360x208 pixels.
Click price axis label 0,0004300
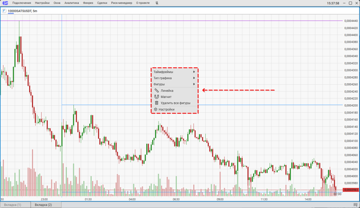coord(351,70)
